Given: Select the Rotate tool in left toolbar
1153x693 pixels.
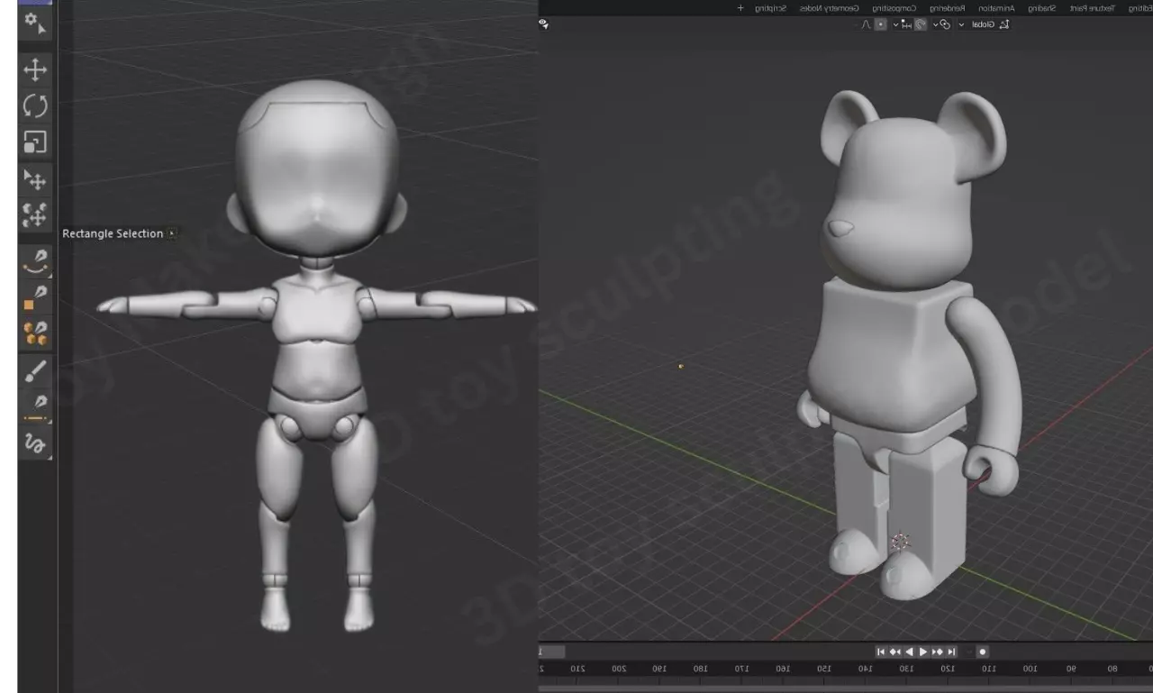Looking at the screenshot, I should pyautogui.click(x=35, y=106).
